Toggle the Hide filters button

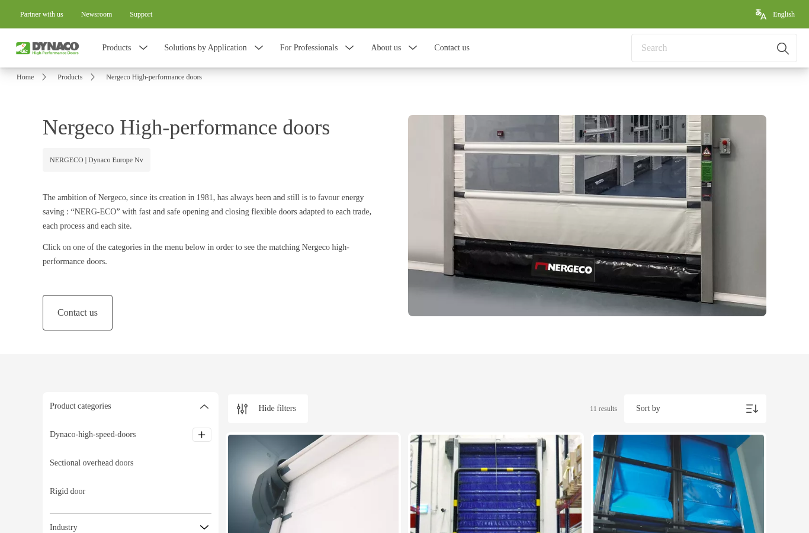268,409
